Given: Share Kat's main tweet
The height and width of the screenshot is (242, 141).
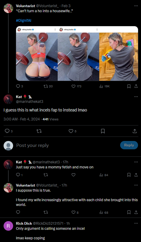Looking at the screenshot, I should tap(135, 131).
